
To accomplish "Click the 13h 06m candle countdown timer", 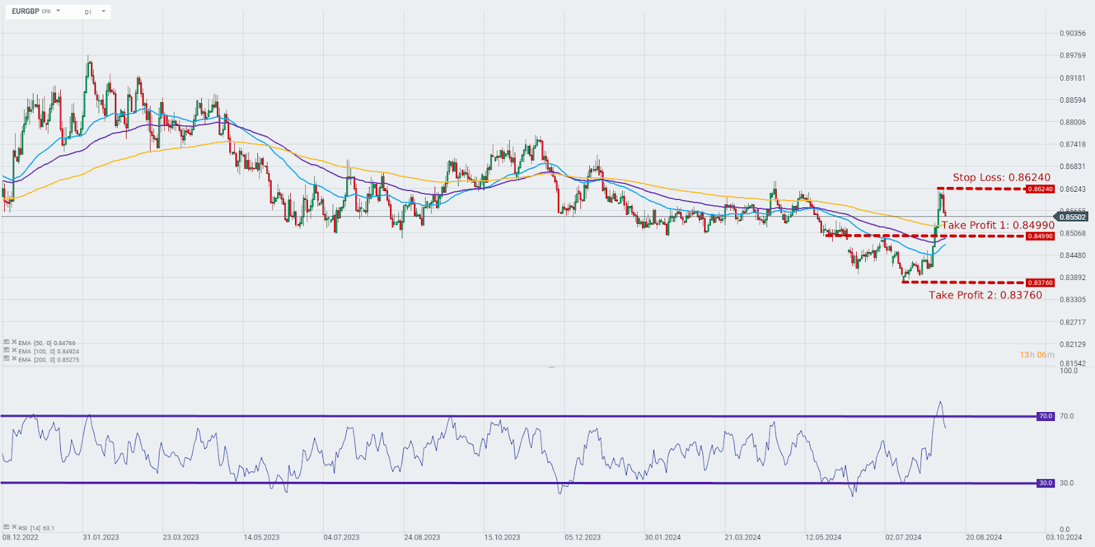I will [x=1037, y=355].
